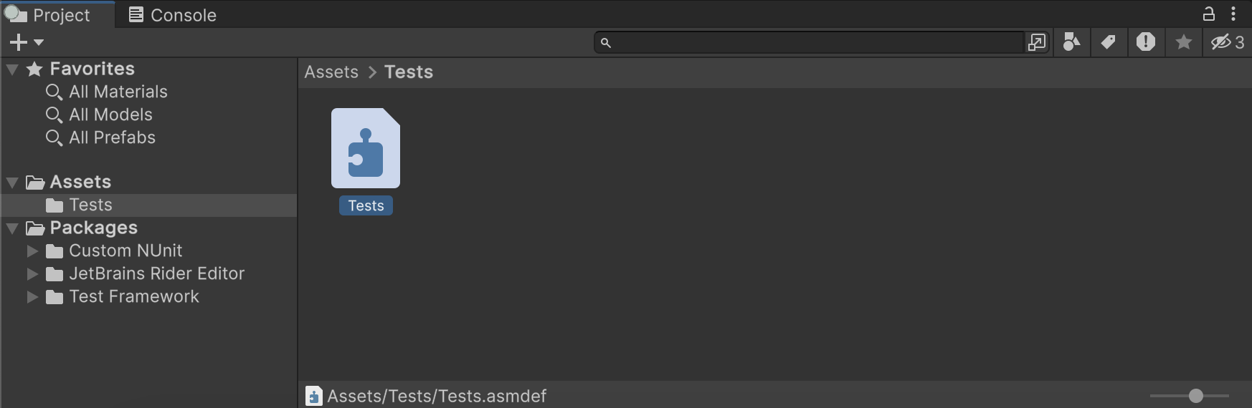Click the Search by Label tag icon
Image resolution: width=1252 pixels, height=408 pixels.
point(1108,43)
